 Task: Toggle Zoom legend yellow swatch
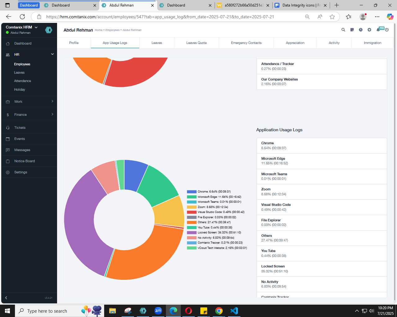tap(192, 207)
